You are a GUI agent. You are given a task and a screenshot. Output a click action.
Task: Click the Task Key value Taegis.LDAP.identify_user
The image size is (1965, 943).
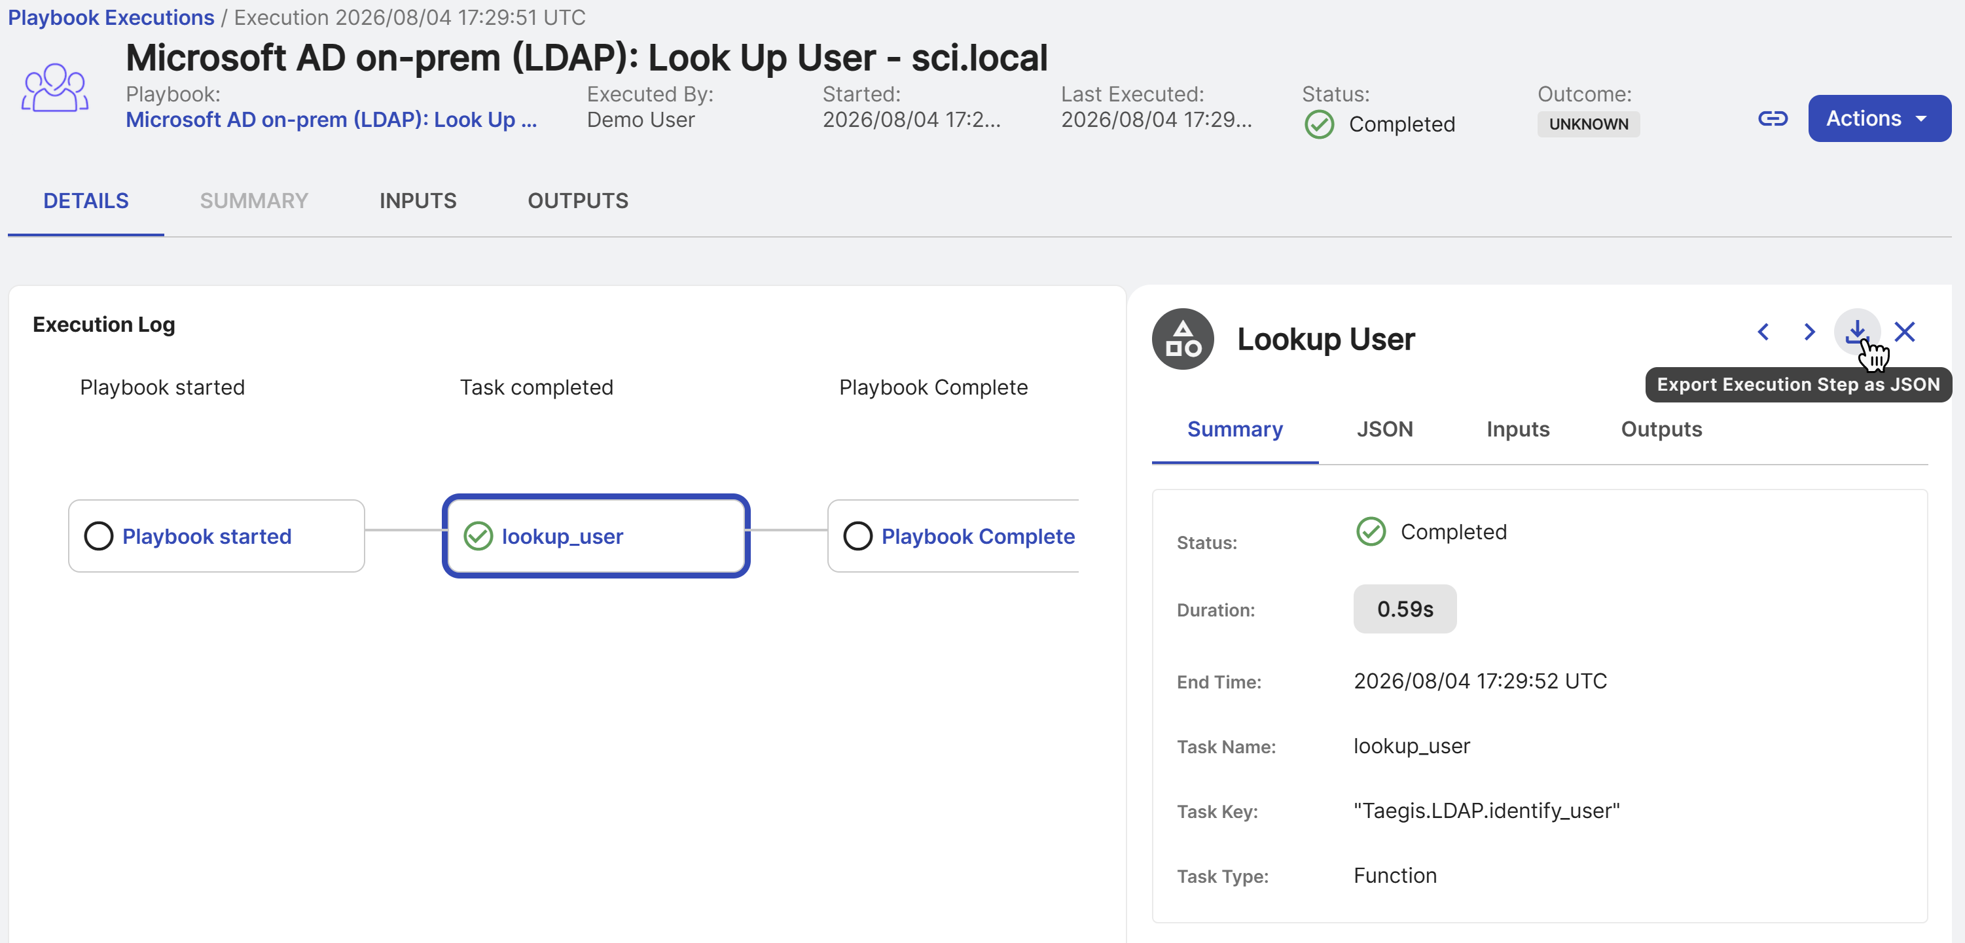coord(1487,810)
